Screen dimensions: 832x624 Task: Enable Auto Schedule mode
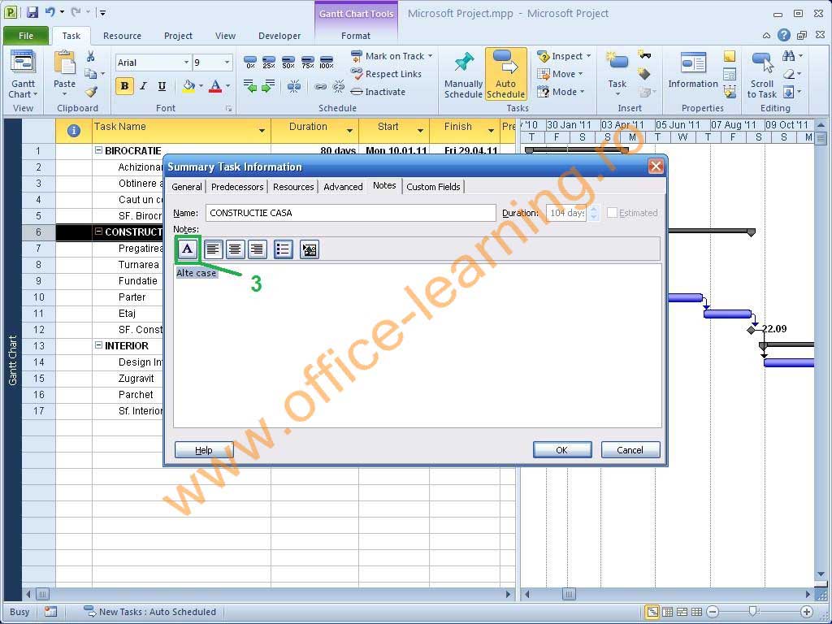505,74
